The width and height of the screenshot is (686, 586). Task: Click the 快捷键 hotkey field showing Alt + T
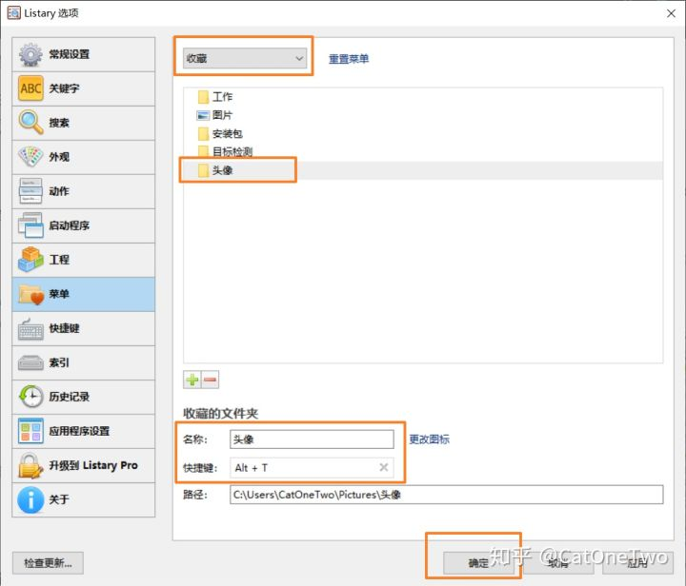click(312, 468)
